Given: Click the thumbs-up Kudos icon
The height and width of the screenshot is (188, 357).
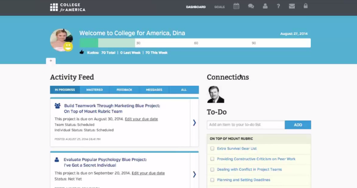Looking at the screenshot, I should coord(82,52).
